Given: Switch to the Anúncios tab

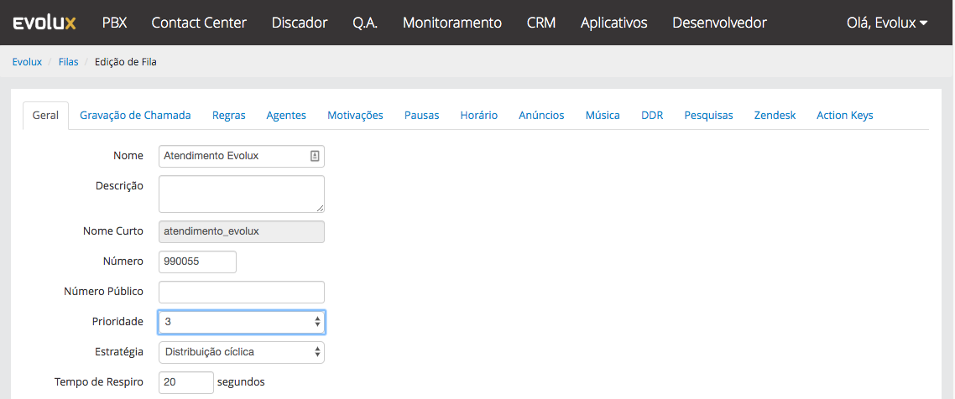Looking at the screenshot, I should 541,115.
